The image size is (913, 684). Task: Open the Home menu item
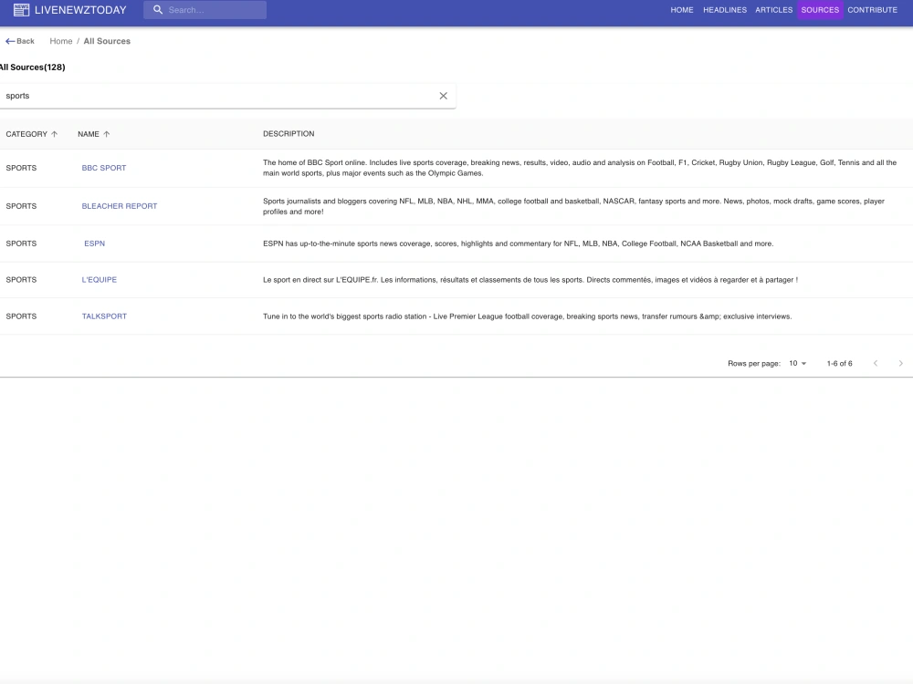pos(682,10)
